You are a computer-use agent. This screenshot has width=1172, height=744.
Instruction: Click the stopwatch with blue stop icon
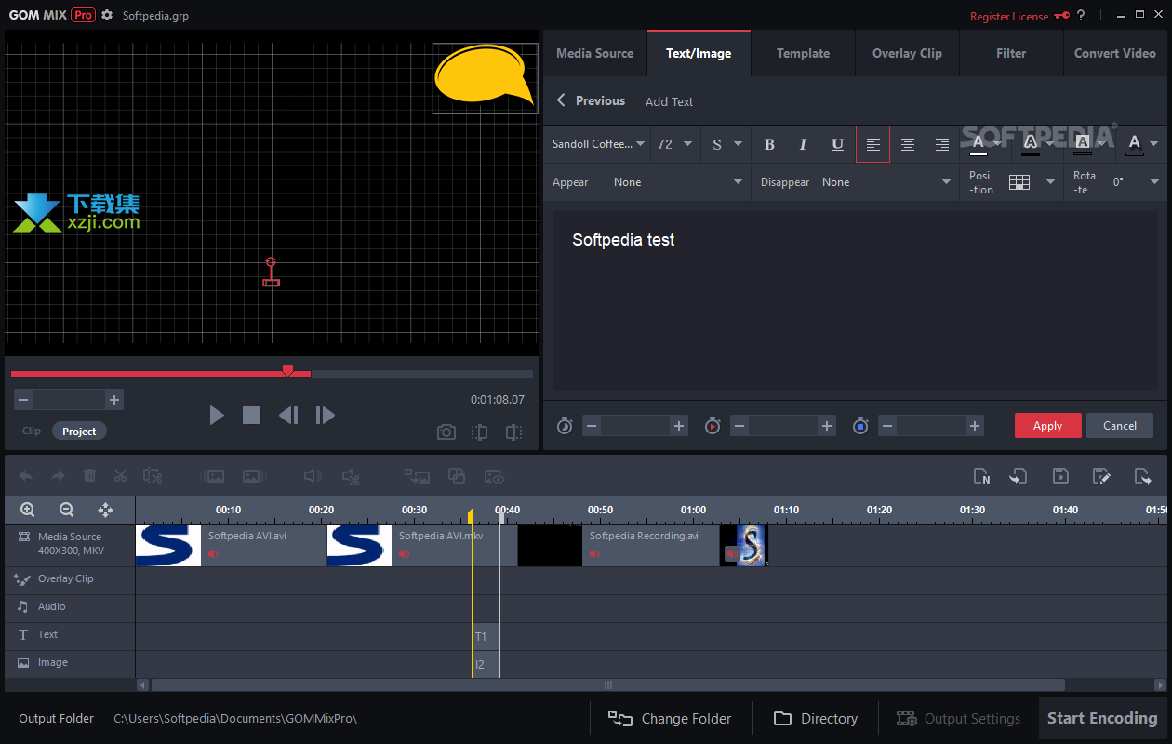[x=860, y=426]
